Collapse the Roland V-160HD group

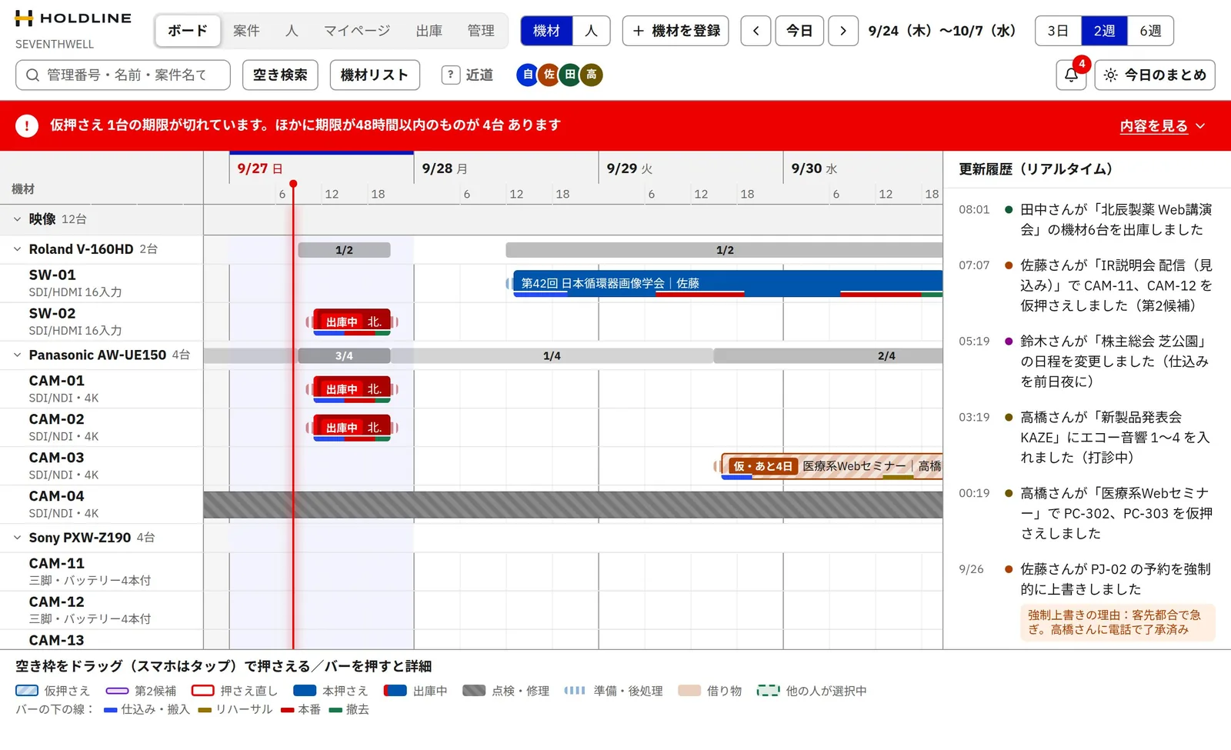17,249
